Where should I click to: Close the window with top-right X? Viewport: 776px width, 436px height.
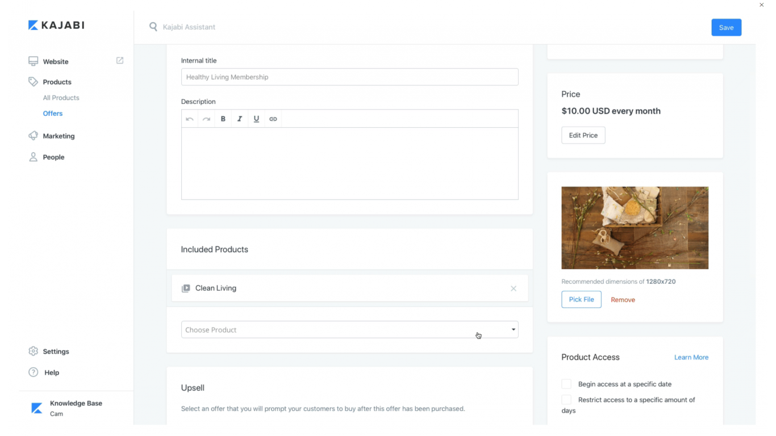tap(762, 5)
